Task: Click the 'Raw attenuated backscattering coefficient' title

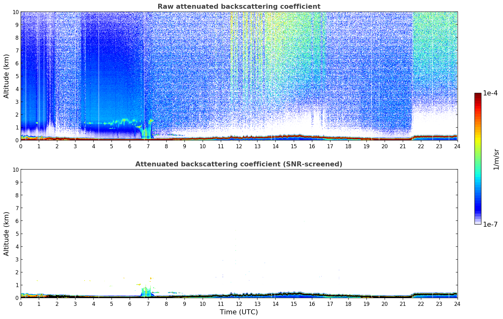Action: pyautogui.click(x=239, y=7)
